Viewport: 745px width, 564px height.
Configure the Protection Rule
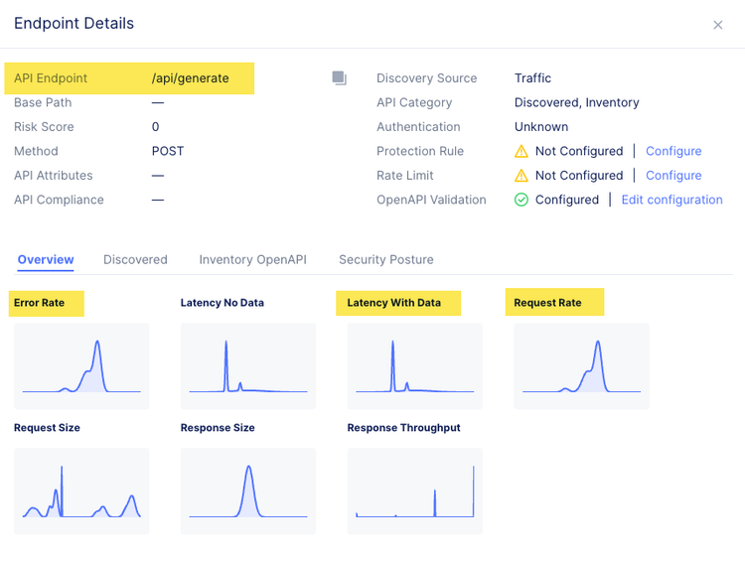tap(673, 151)
